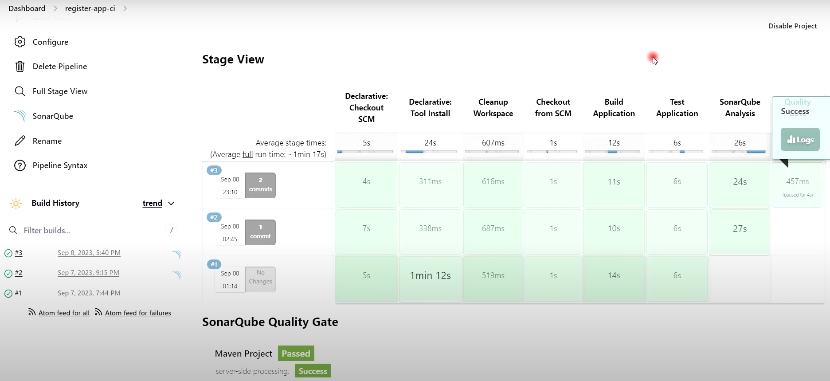
Task: Click SonarQube badge icon beside build #2 history row
Action: click(x=177, y=275)
